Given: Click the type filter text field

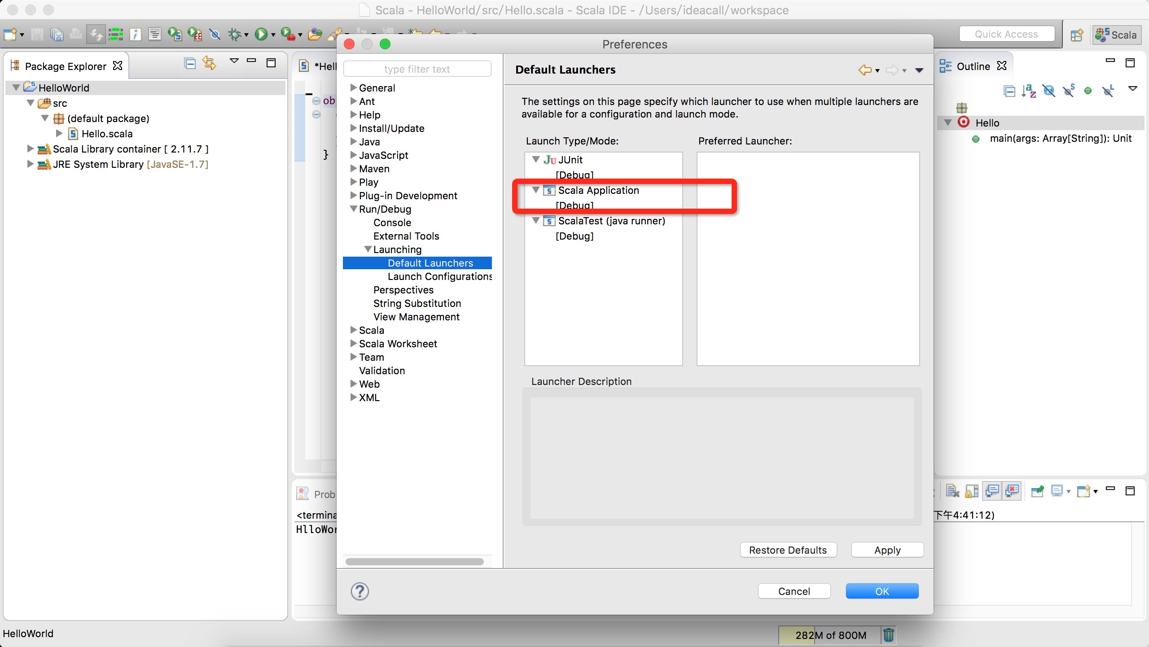Looking at the screenshot, I should [x=417, y=69].
